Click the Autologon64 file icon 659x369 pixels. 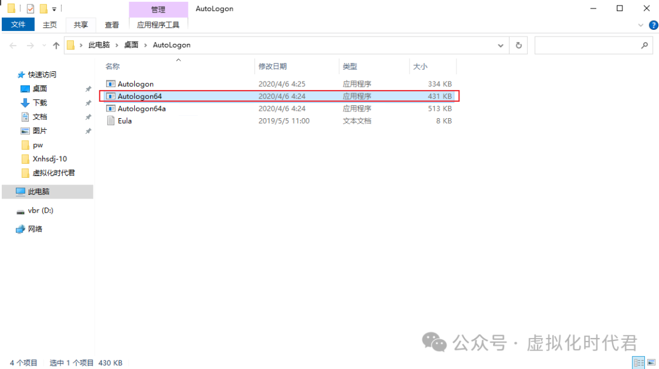110,96
